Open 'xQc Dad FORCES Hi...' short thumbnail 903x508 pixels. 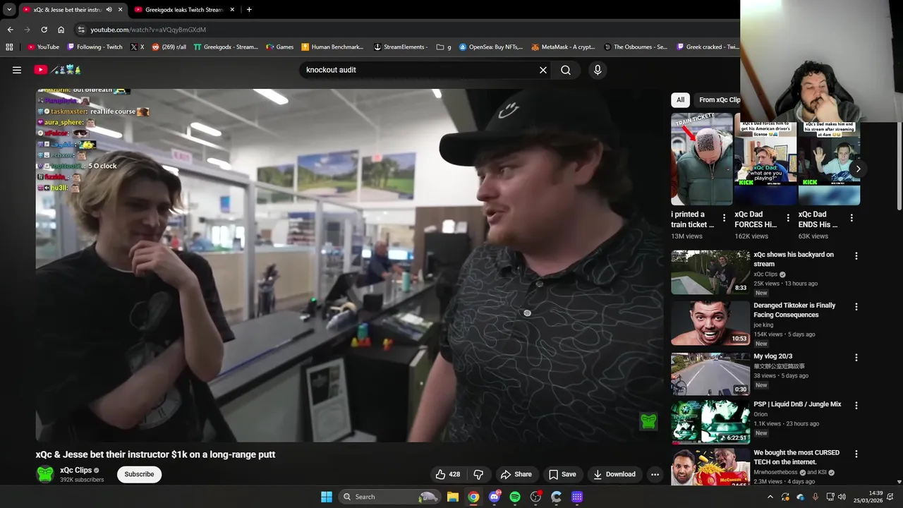pos(765,159)
